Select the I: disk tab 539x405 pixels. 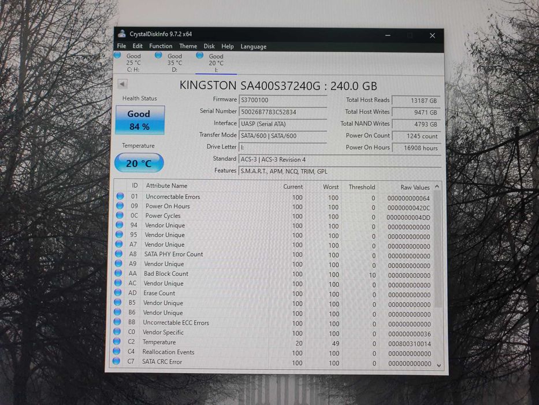[x=216, y=63]
